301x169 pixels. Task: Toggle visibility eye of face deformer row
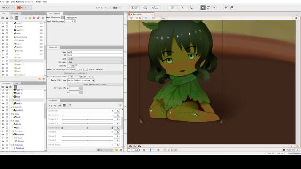click(x=3, y=97)
